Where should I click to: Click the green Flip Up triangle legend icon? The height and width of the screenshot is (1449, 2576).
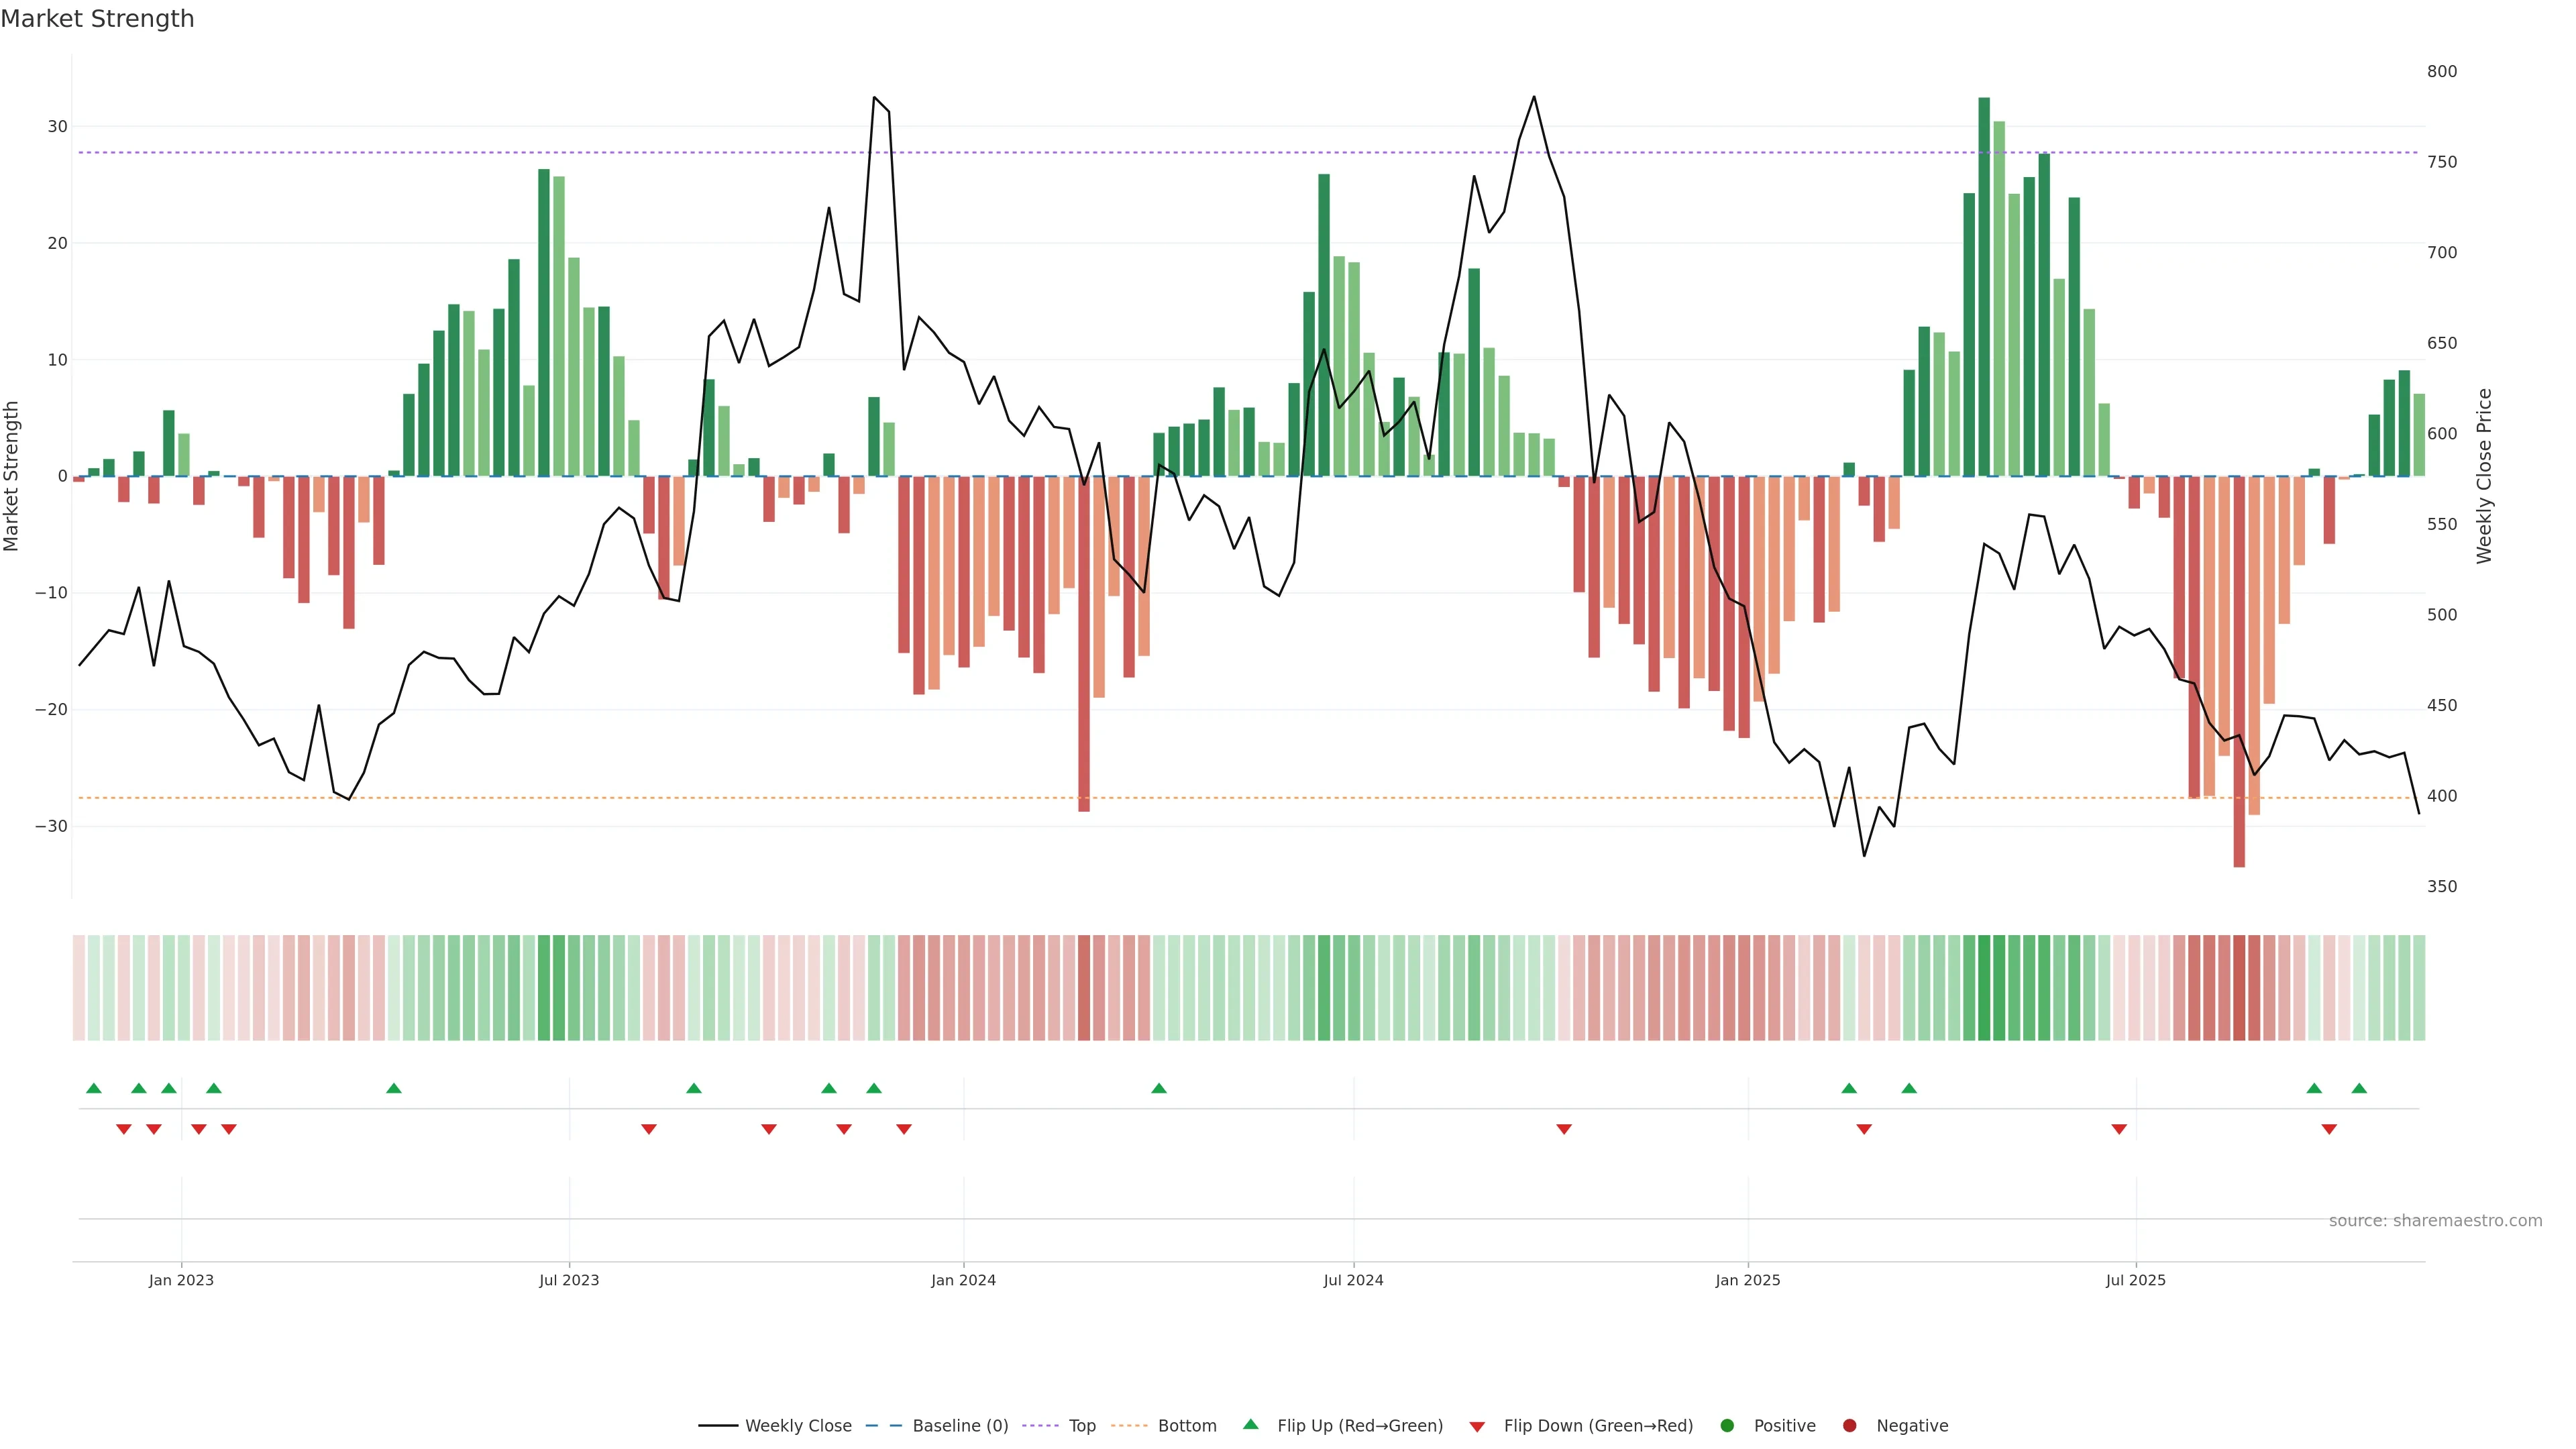click(x=1250, y=1425)
